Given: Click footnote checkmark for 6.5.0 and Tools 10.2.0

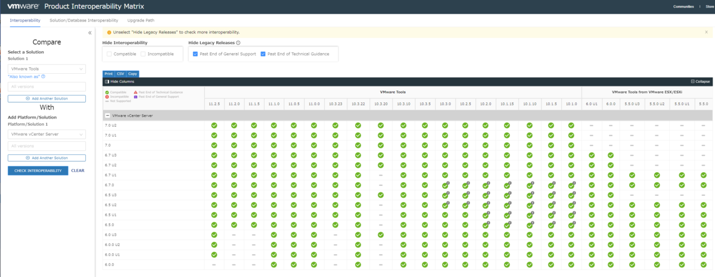Looking at the screenshot, I should tap(486, 225).
